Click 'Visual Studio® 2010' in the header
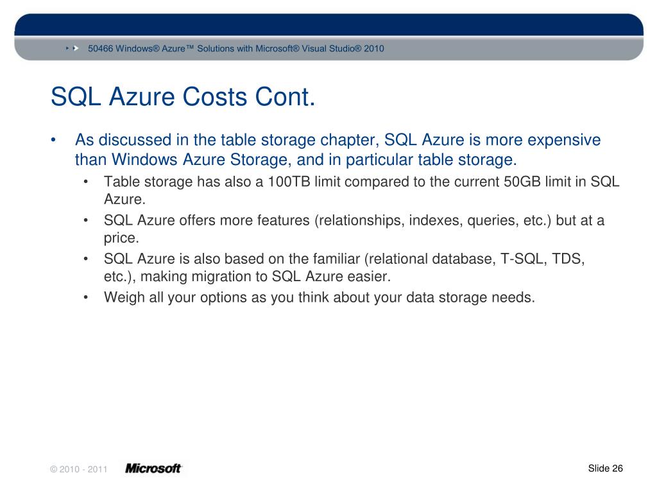This screenshot has width=657, height=493. [x=343, y=49]
